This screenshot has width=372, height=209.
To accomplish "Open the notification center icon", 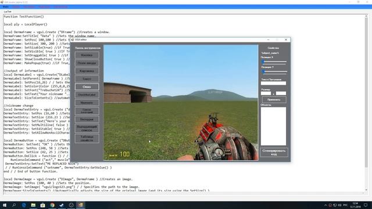I will 366,205.
